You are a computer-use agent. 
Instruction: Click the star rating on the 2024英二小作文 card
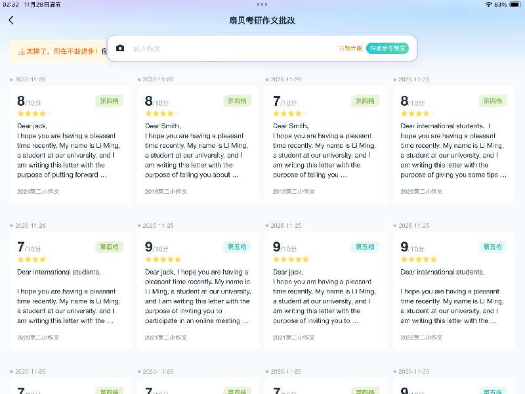[x=31, y=114]
